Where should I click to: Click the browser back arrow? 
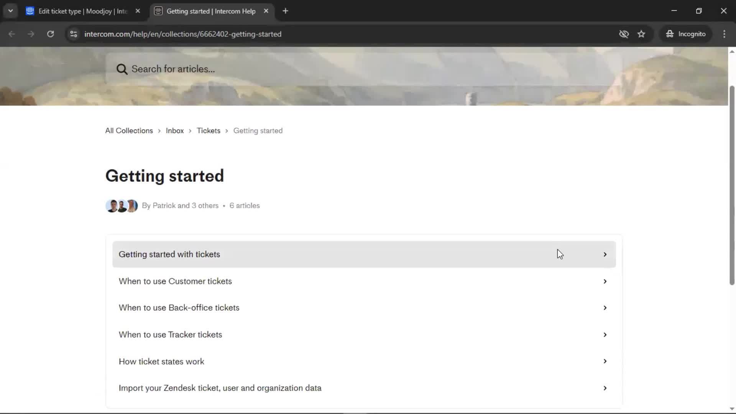click(12, 34)
